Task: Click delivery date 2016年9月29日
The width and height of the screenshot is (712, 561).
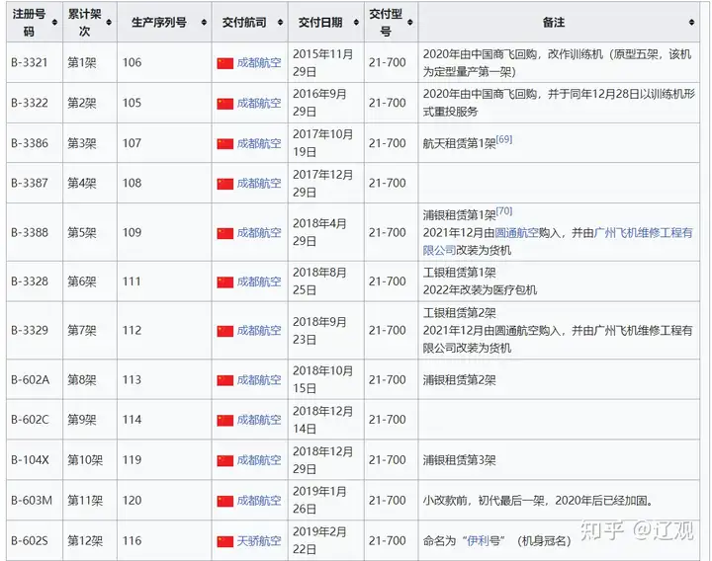Action: tap(319, 103)
